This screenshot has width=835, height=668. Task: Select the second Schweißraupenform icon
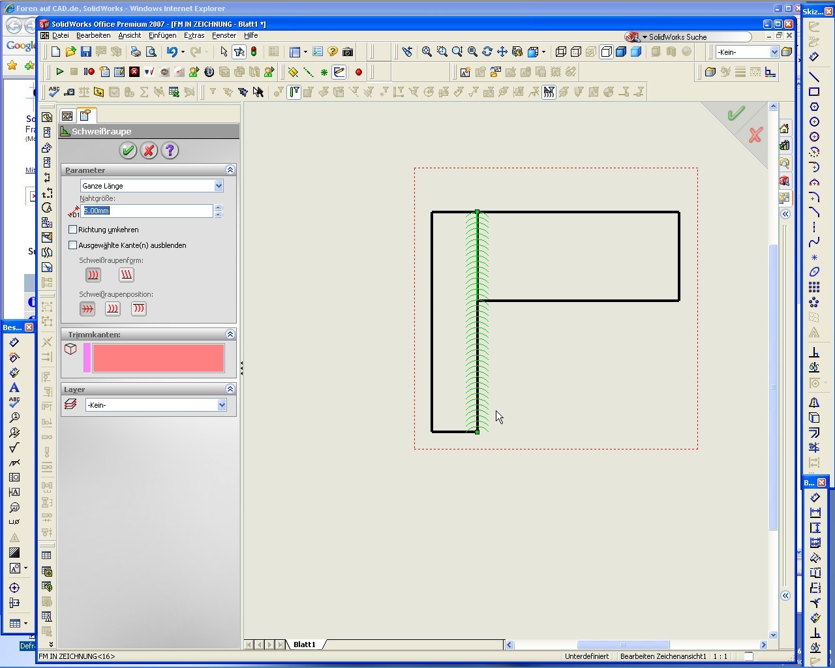126,275
